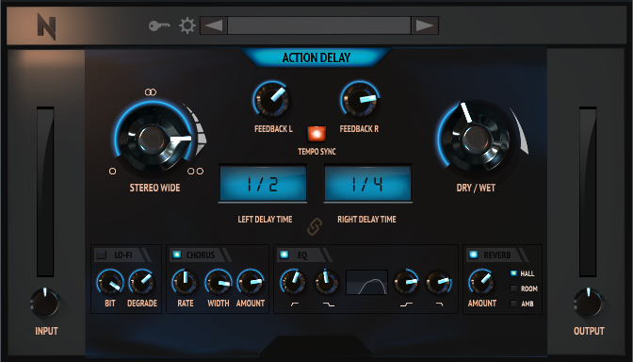Enable the Lo-Fi section

[102, 255]
